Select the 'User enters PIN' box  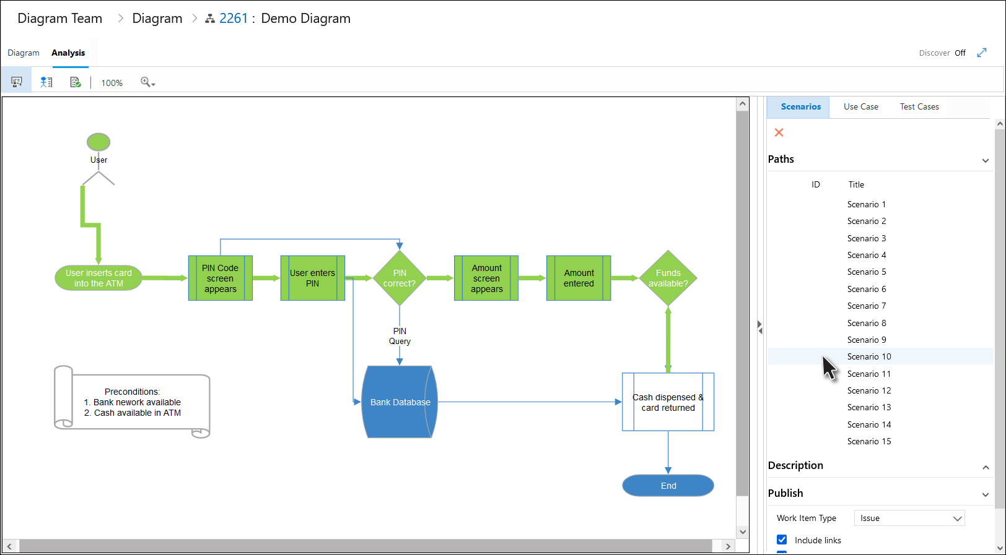[313, 278]
